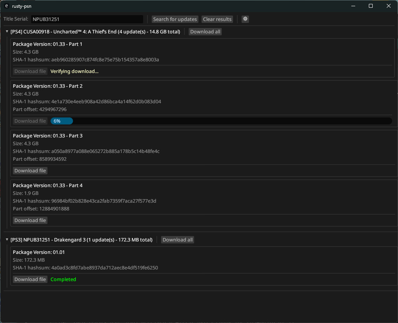The height and width of the screenshot is (323, 398).
Task: Click Part offset: 4294967296 text
Action: click(x=40, y=109)
